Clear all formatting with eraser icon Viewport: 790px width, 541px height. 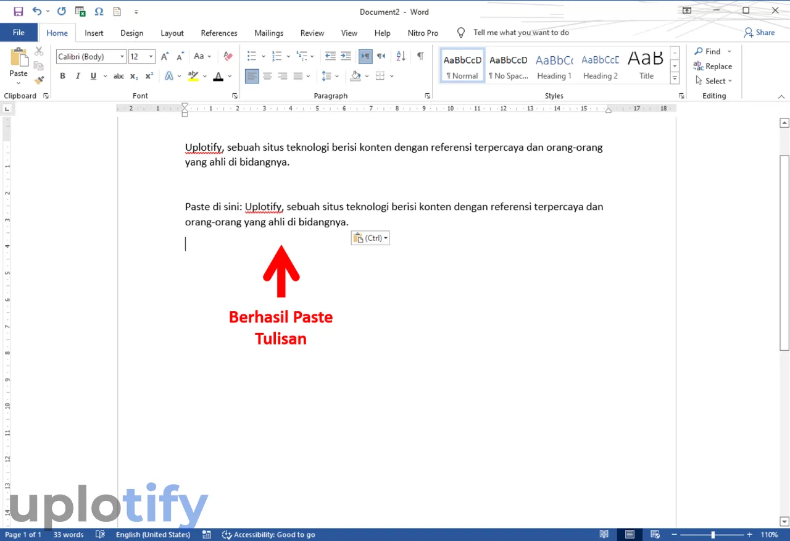(228, 56)
